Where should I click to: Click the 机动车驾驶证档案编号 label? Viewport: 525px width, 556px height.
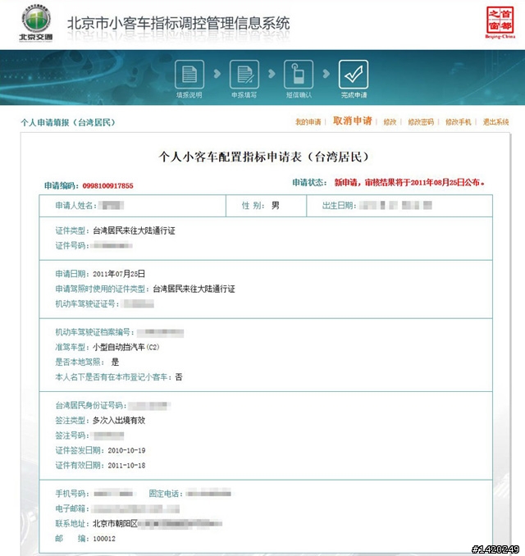point(94,332)
